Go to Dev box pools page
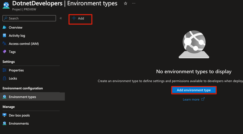Screen dimensions: 243x134 [19, 115]
